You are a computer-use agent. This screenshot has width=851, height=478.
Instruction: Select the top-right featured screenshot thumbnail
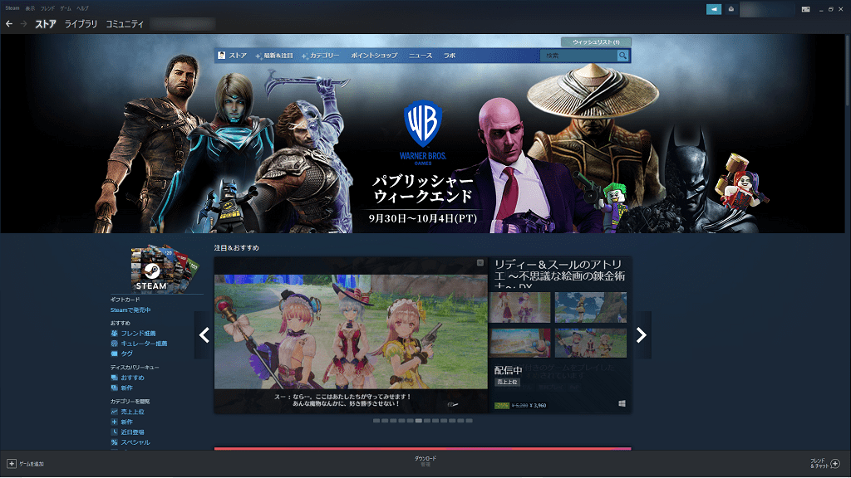591,307
